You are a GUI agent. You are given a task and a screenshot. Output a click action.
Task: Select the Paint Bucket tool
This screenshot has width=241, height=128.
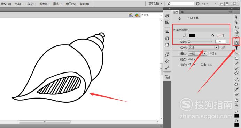tap(236, 84)
